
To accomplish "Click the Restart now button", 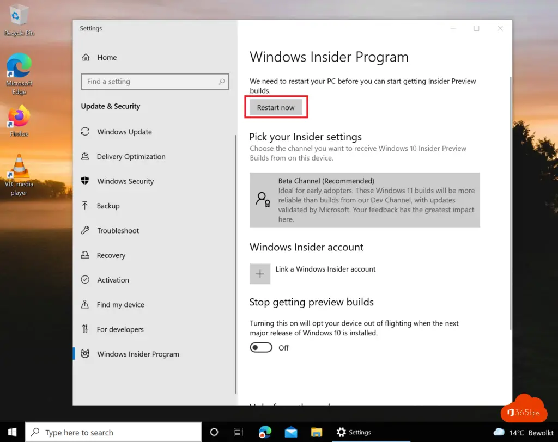I will 276,107.
